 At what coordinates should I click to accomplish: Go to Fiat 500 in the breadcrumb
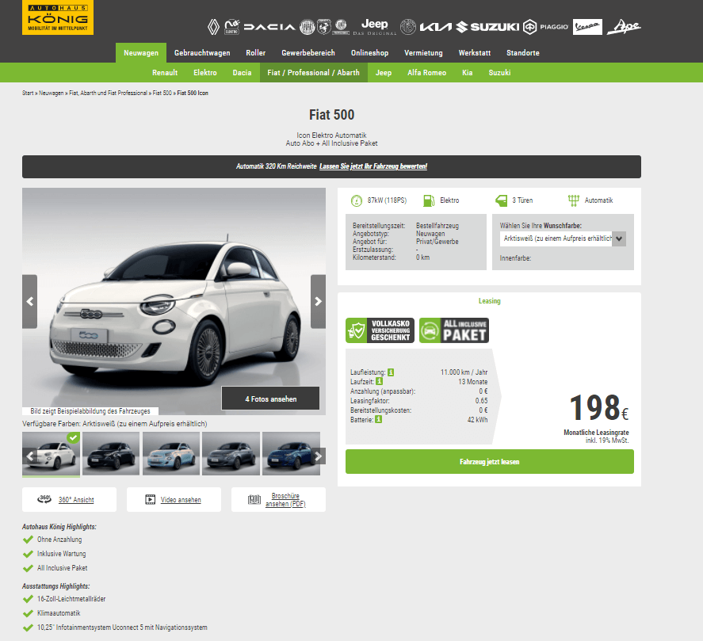(162, 93)
